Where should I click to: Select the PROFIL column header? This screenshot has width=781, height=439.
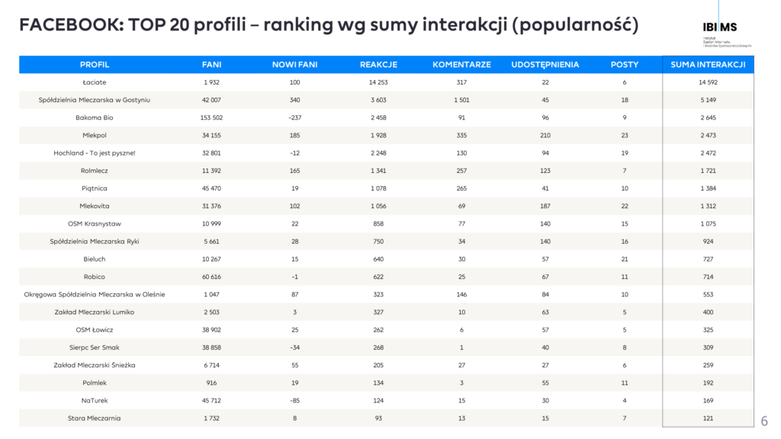(94, 65)
